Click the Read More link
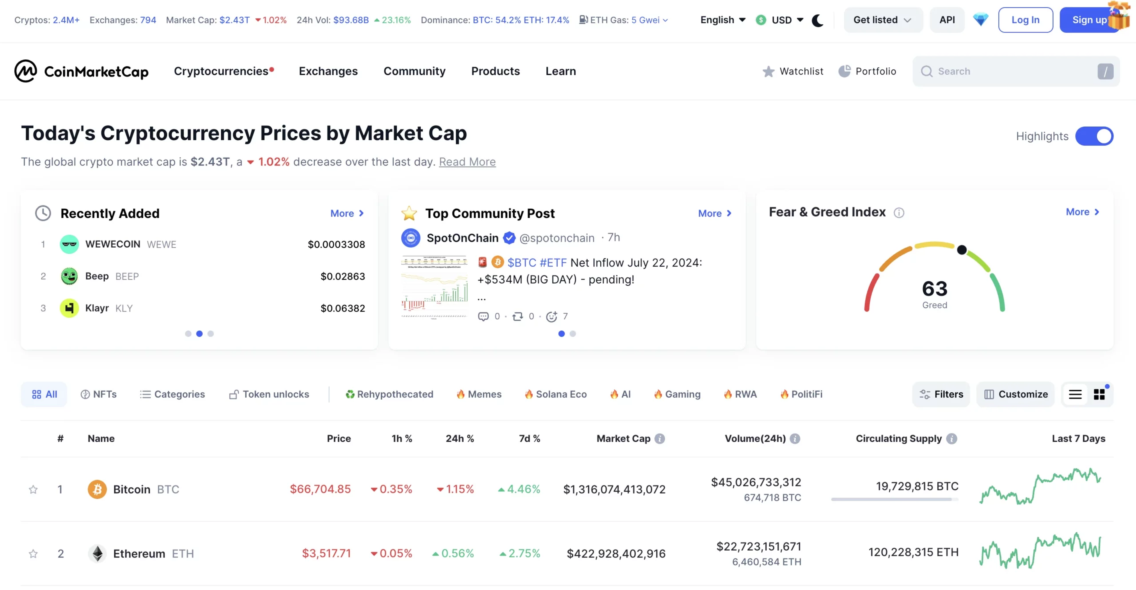1136x590 pixels. point(467,161)
